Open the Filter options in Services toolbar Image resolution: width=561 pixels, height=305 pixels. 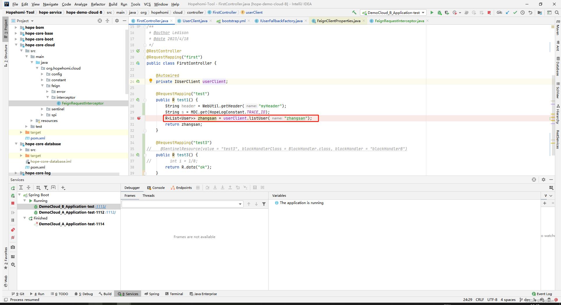(x=46, y=188)
